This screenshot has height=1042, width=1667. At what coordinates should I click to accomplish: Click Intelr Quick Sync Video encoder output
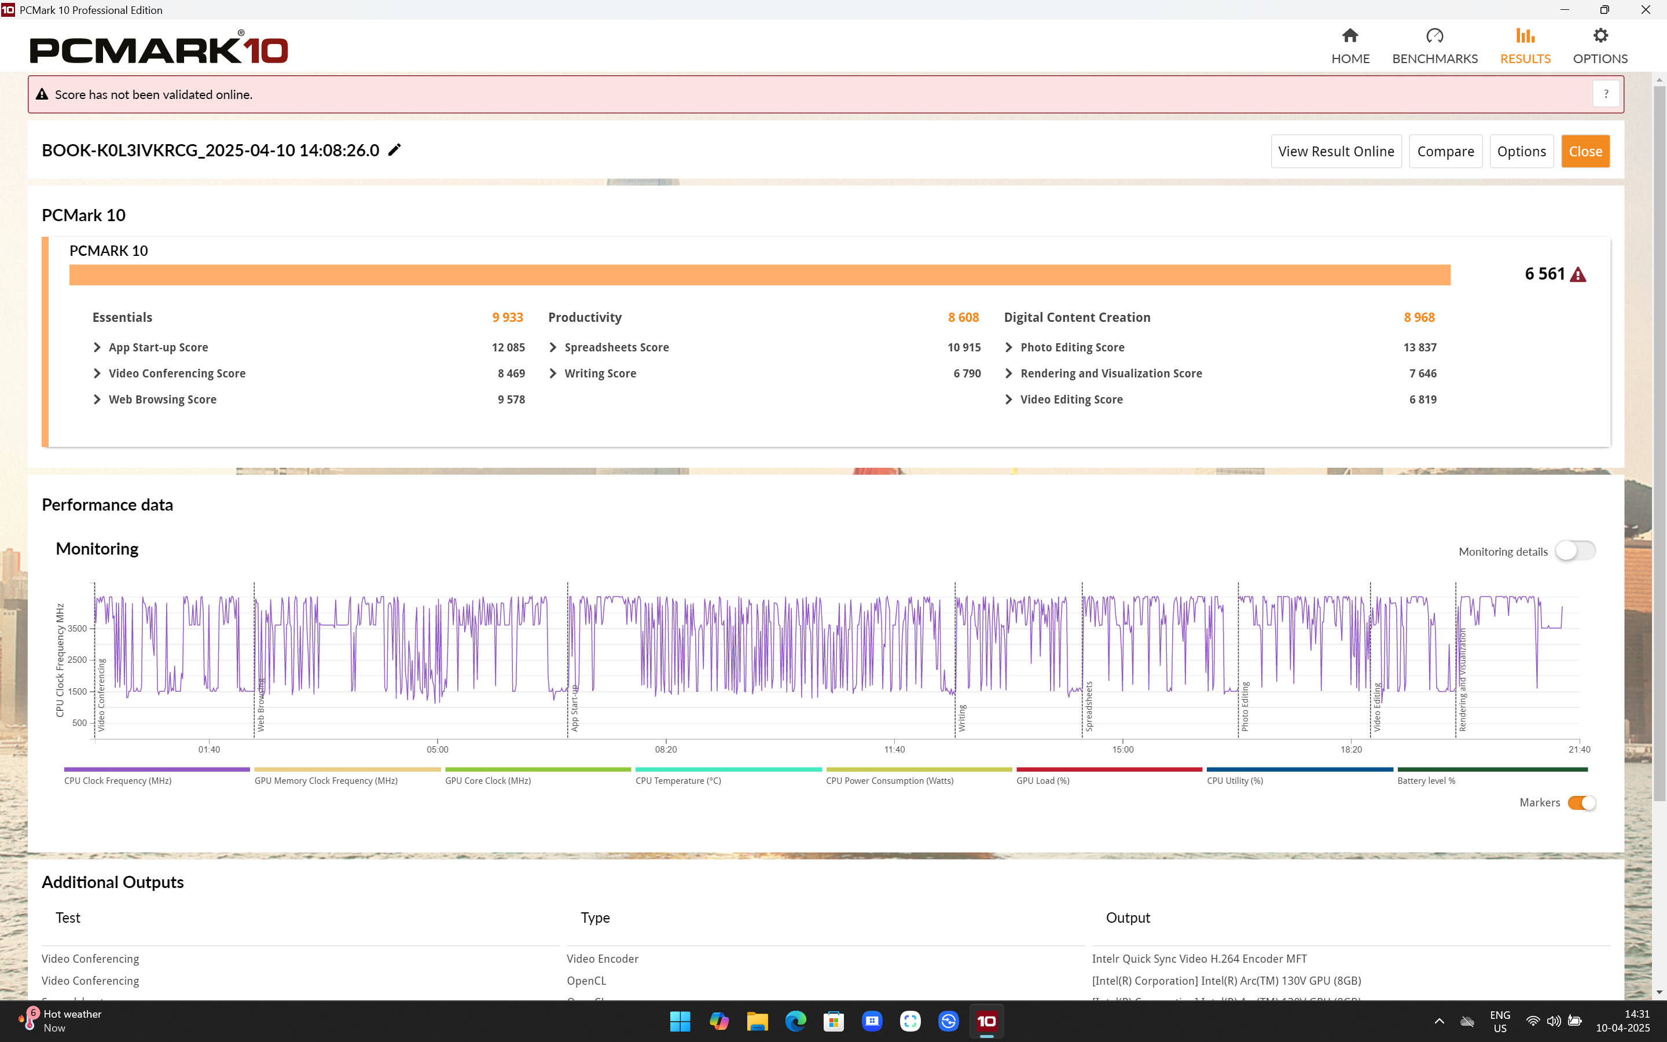pyautogui.click(x=1199, y=959)
